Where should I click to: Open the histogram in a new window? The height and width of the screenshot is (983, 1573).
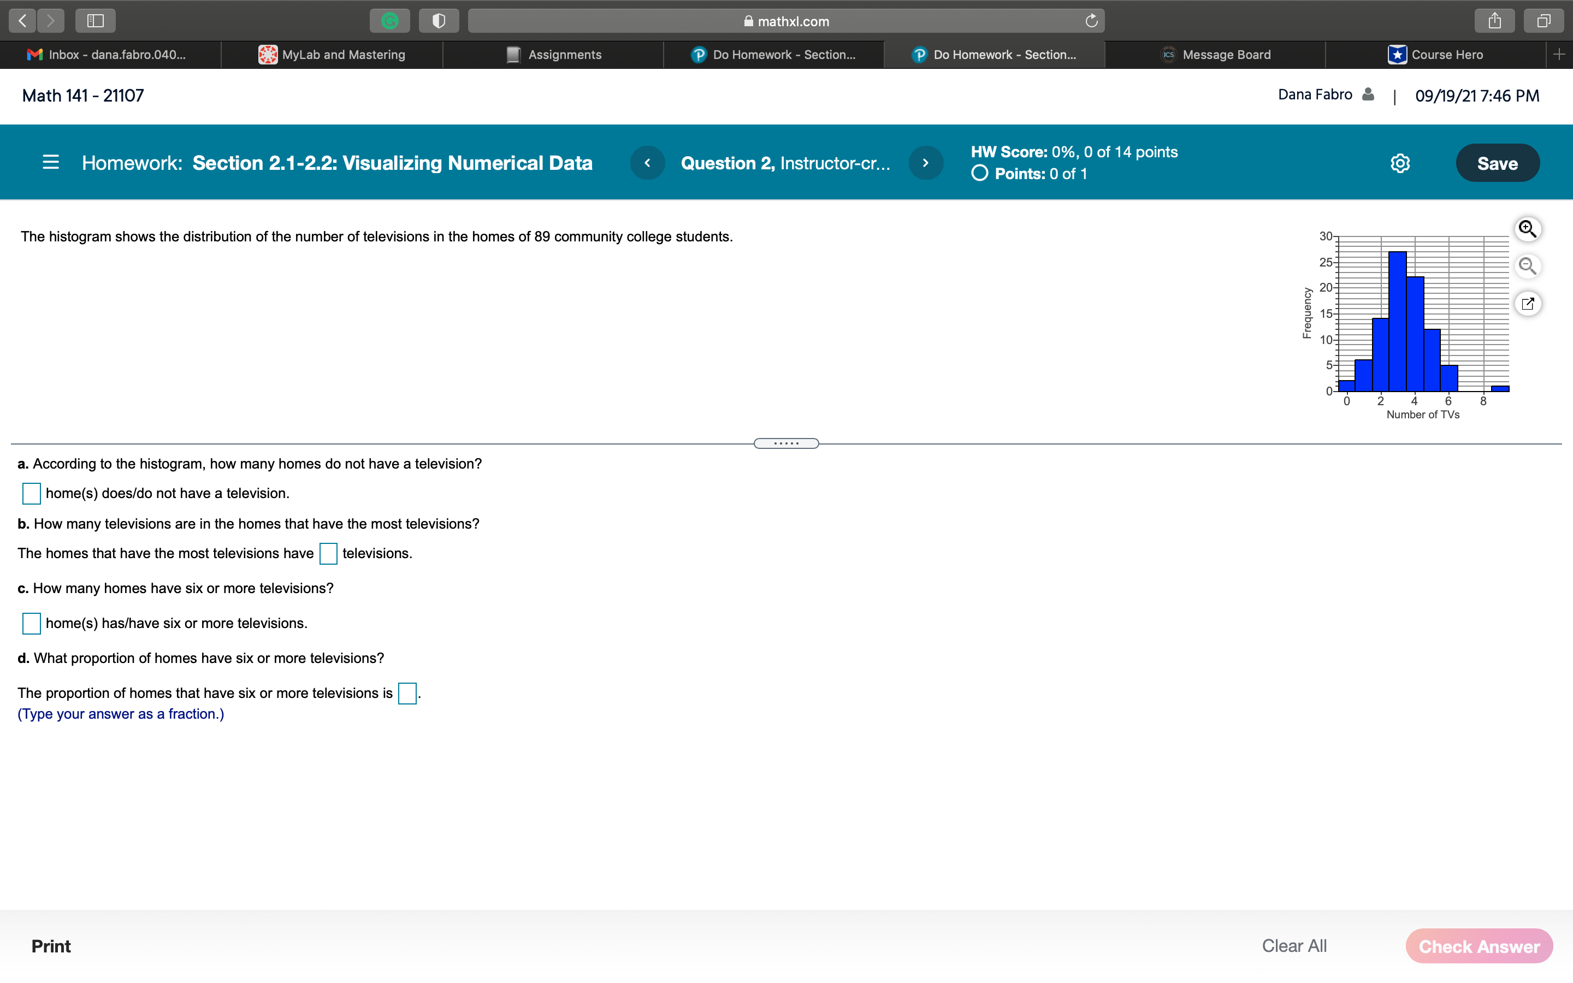point(1528,304)
